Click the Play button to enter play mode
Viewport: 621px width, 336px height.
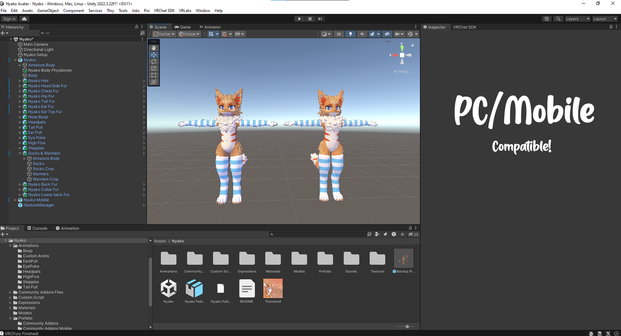pos(299,19)
